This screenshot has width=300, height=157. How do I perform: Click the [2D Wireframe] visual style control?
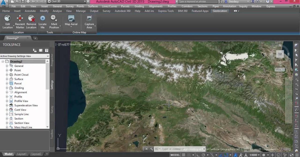coord(74,44)
